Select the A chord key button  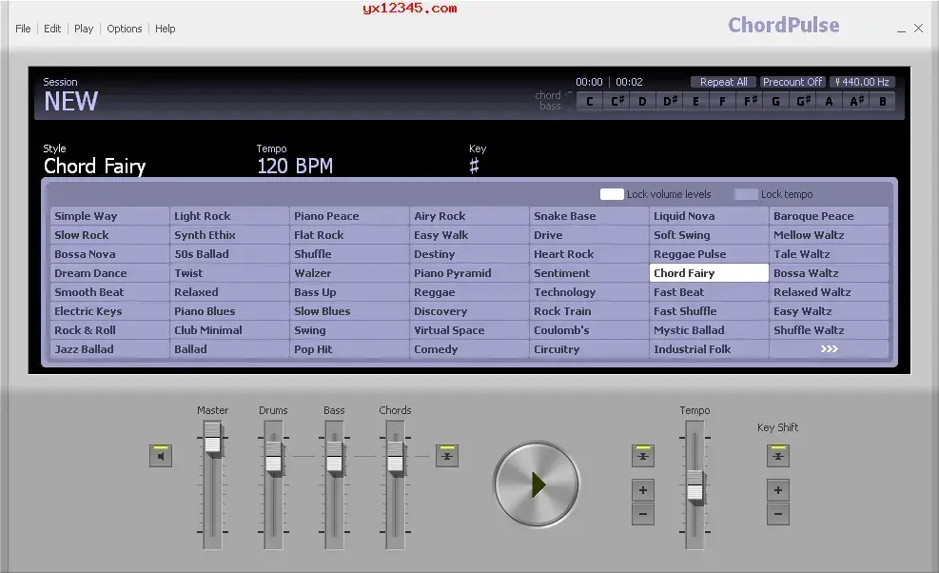point(829,101)
